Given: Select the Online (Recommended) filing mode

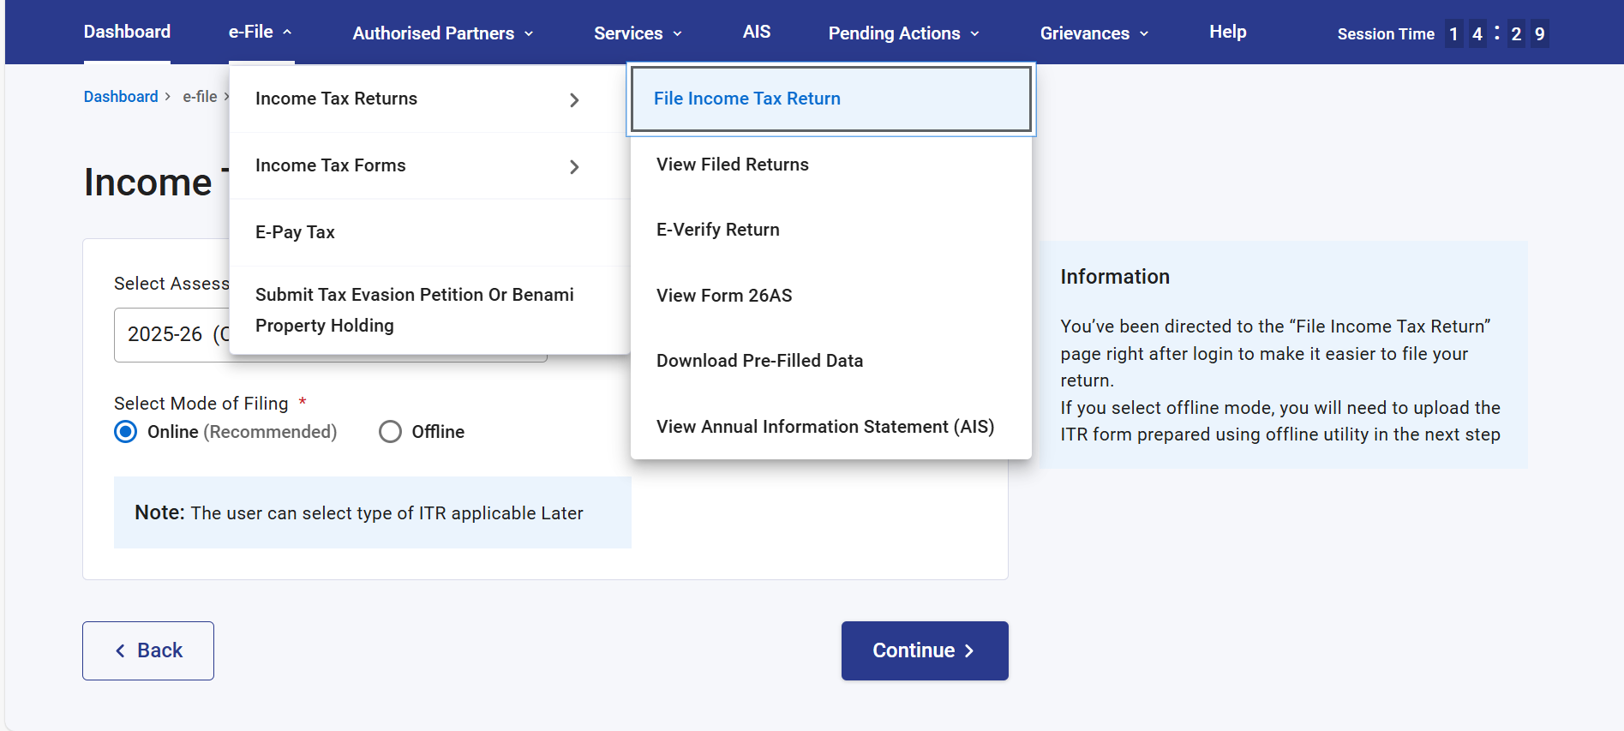Looking at the screenshot, I should pos(126,432).
